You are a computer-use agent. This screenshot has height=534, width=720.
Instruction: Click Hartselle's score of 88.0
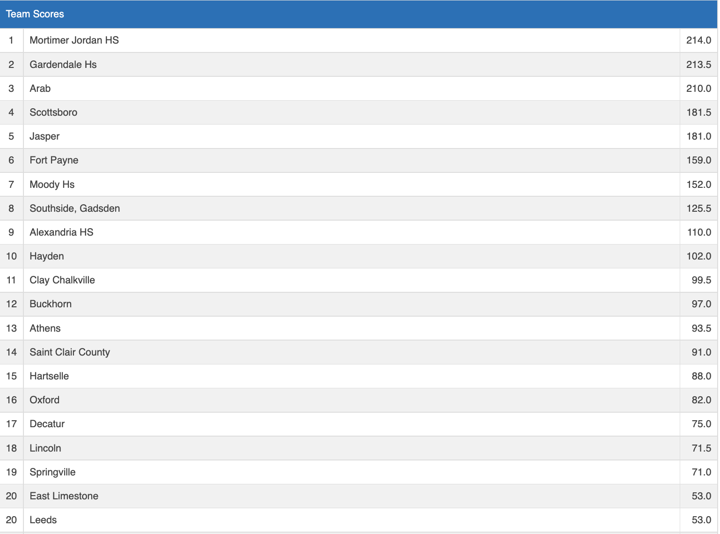pos(701,376)
